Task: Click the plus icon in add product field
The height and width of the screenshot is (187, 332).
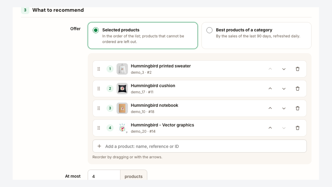Action: click(x=99, y=146)
